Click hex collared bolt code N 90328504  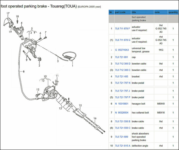pyautogui.click(x=121, y=113)
